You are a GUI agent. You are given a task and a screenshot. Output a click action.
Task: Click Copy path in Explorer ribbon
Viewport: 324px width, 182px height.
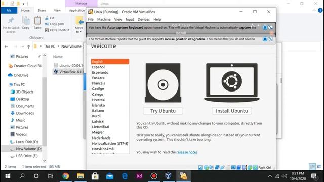click(55, 24)
